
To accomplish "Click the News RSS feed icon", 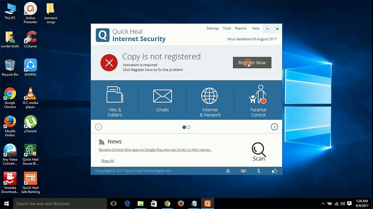I will (x=101, y=142).
